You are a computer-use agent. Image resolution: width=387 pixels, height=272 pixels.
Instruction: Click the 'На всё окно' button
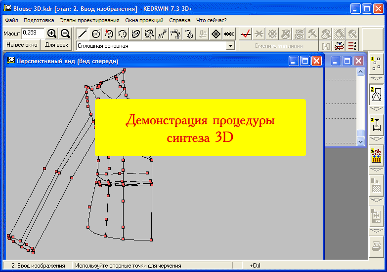tap(22, 45)
